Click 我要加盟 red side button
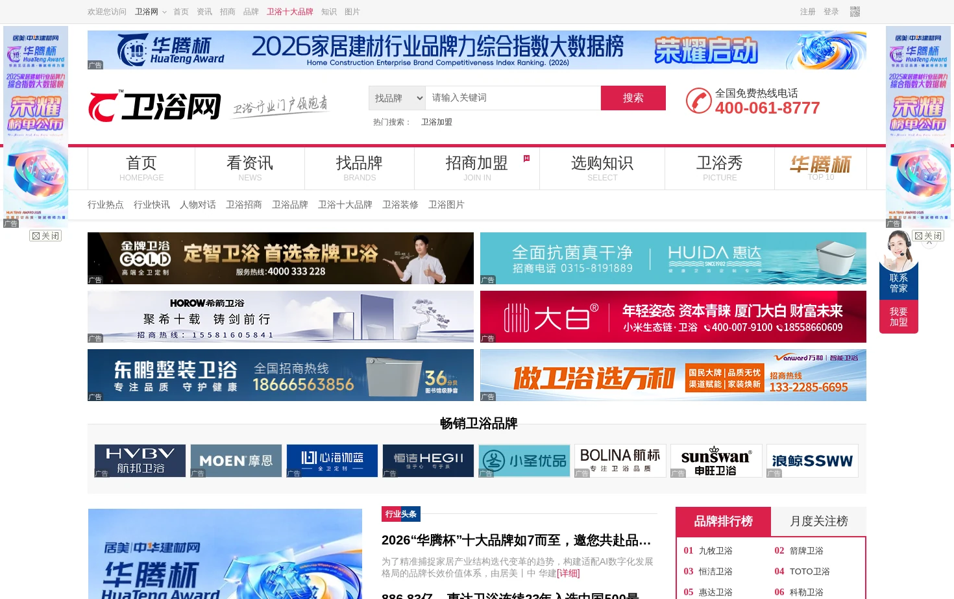Screen dimensions: 954x599 pyautogui.click(x=899, y=317)
